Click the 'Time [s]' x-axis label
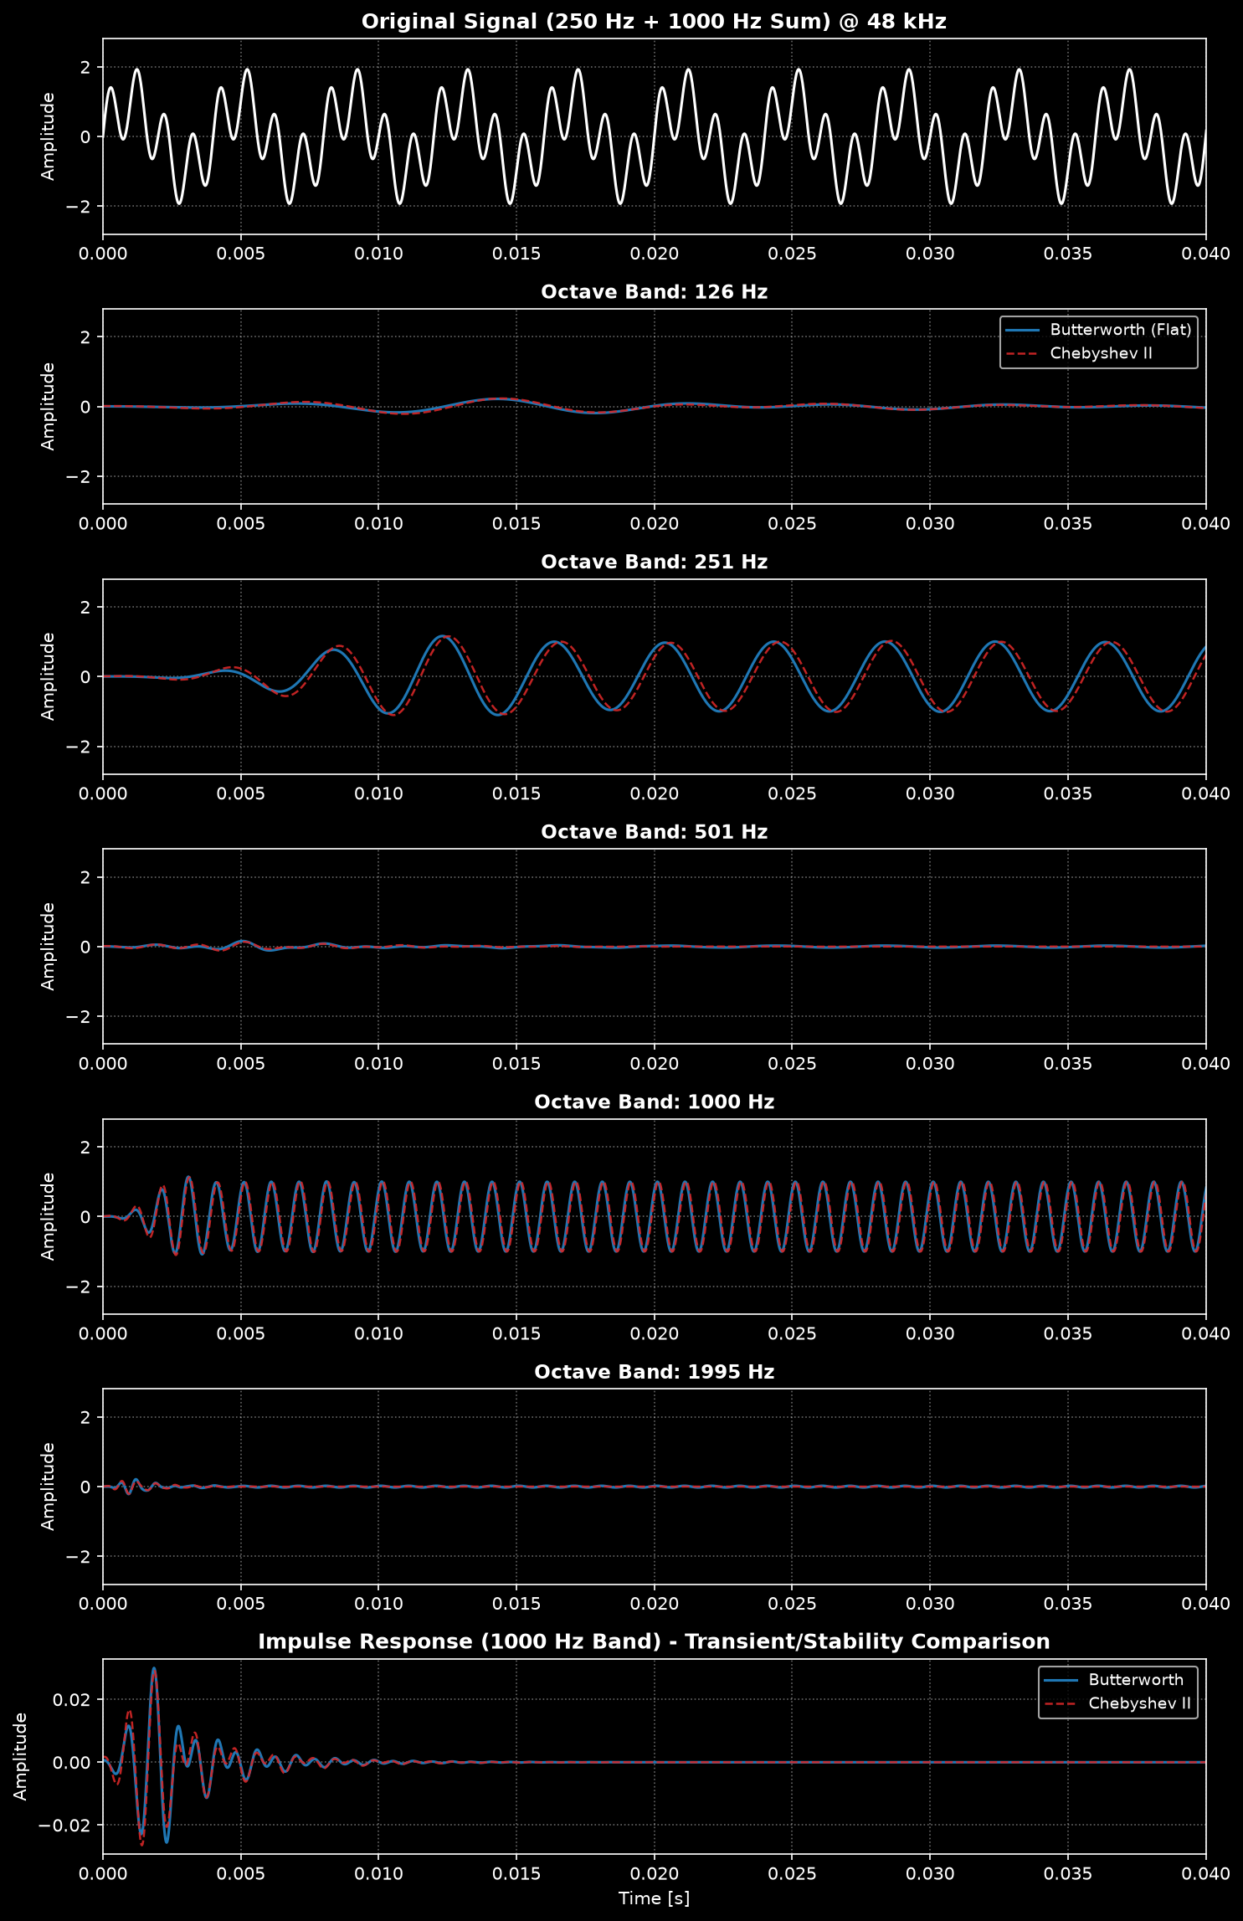Image resolution: width=1243 pixels, height=1921 pixels. pyautogui.click(x=654, y=1898)
